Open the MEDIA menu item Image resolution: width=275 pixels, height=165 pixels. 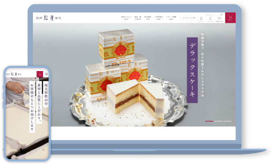pos(171,18)
